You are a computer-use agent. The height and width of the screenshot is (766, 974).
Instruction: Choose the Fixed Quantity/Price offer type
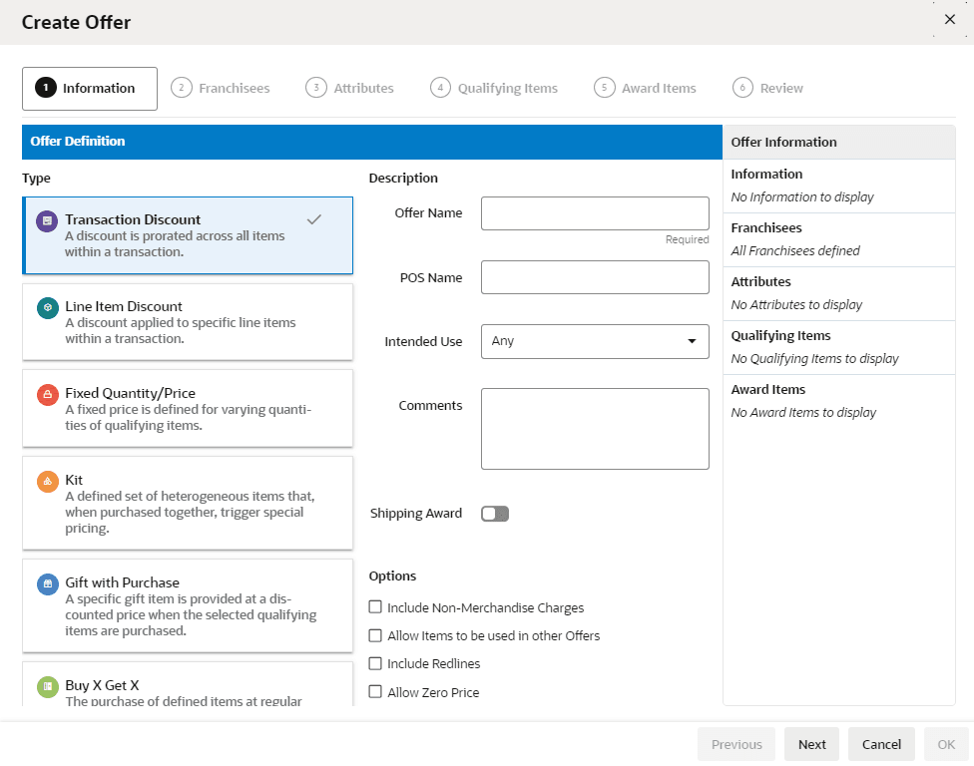[188, 409]
